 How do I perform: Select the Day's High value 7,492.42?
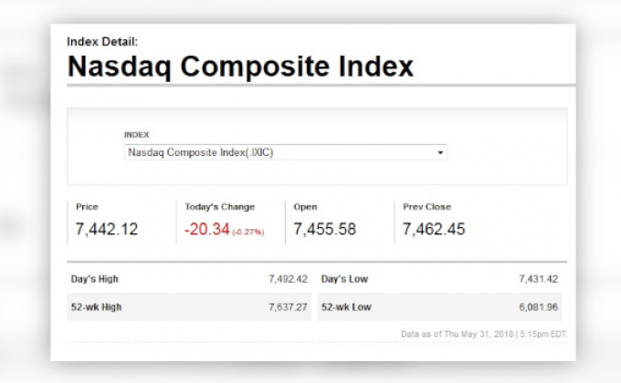pyautogui.click(x=288, y=279)
